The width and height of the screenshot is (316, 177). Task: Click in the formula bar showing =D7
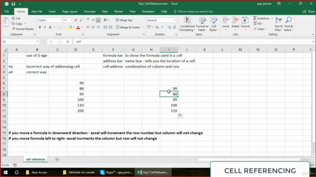point(193,42)
